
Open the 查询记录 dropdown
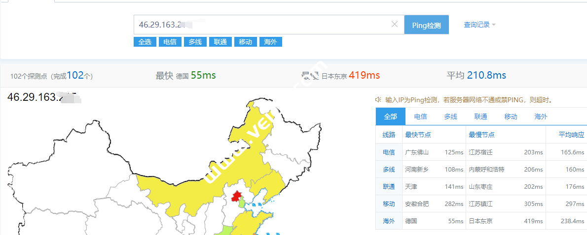[479, 25]
